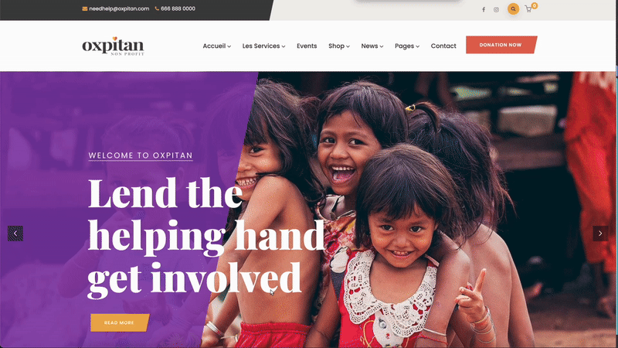Viewport: 618px width, 348px height.
Task: Go to previous slide arrow
Action: click(x=15, y=234)
